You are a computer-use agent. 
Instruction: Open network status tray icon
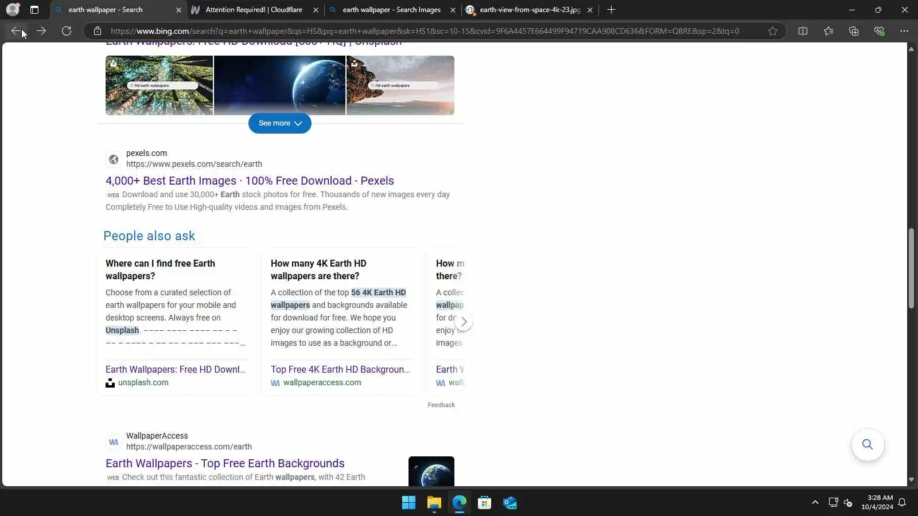tap(833, 503)
